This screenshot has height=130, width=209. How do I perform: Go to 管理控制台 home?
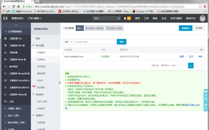(x=18, y=18)
